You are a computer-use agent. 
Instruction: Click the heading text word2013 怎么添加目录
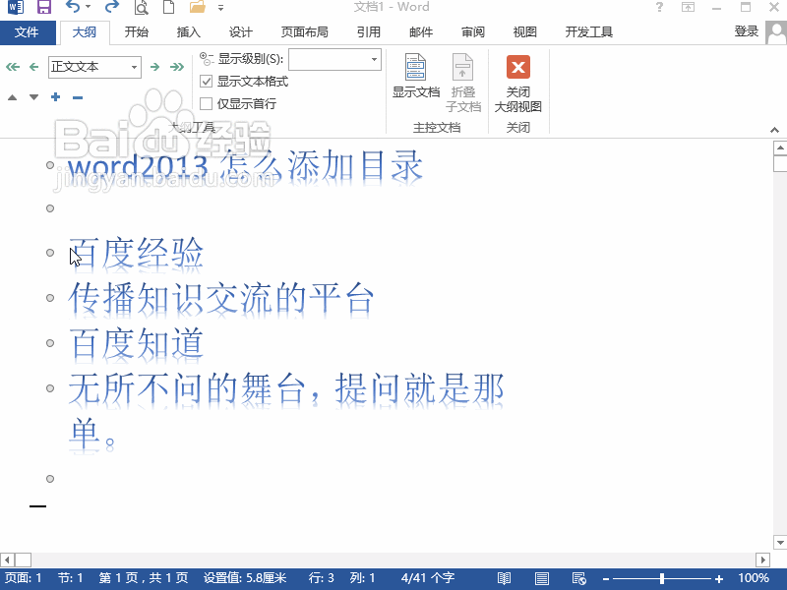[x=245, y=165]
